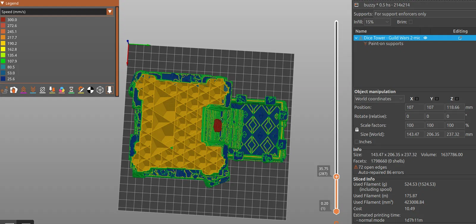
Task: Open the editing icon for Dice Tower row
Action: [x=460, y=38]
